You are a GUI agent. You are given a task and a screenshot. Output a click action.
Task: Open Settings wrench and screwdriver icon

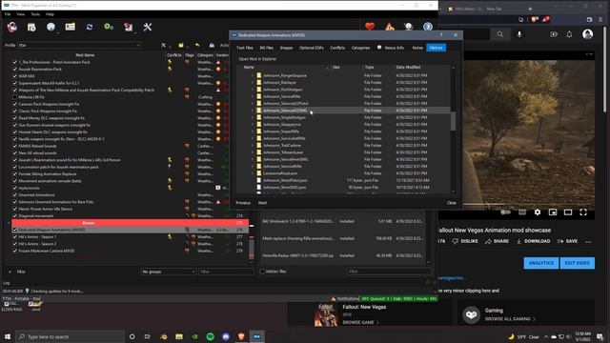(148, 27)
